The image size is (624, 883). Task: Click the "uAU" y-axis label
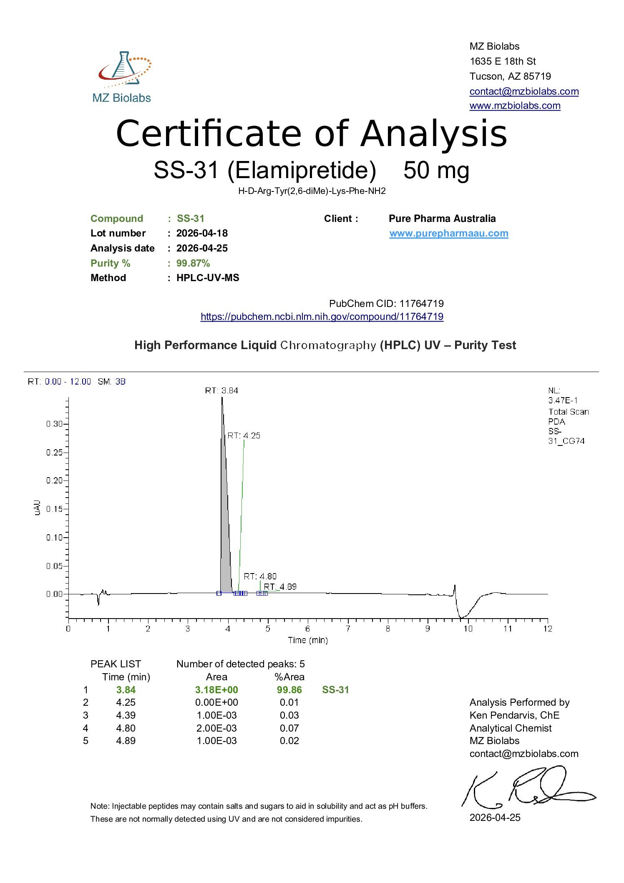pos(38,508)
